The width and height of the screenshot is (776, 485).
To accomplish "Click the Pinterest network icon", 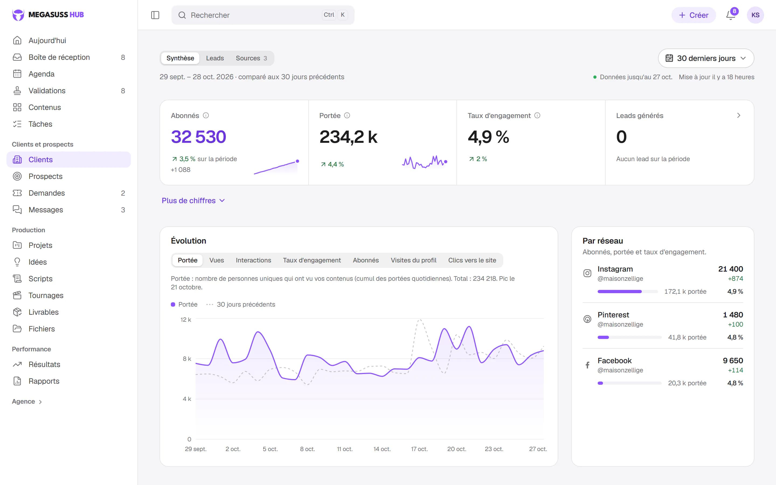I will (587, 319).
